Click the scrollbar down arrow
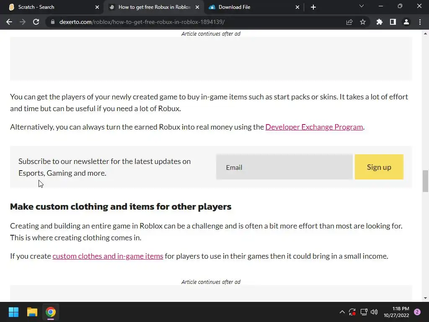 pyautogui.click(x=425, y=298)
